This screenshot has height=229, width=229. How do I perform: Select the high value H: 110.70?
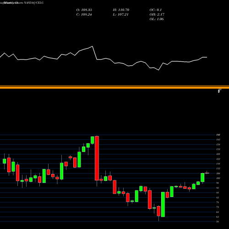[x=121, y=10]
